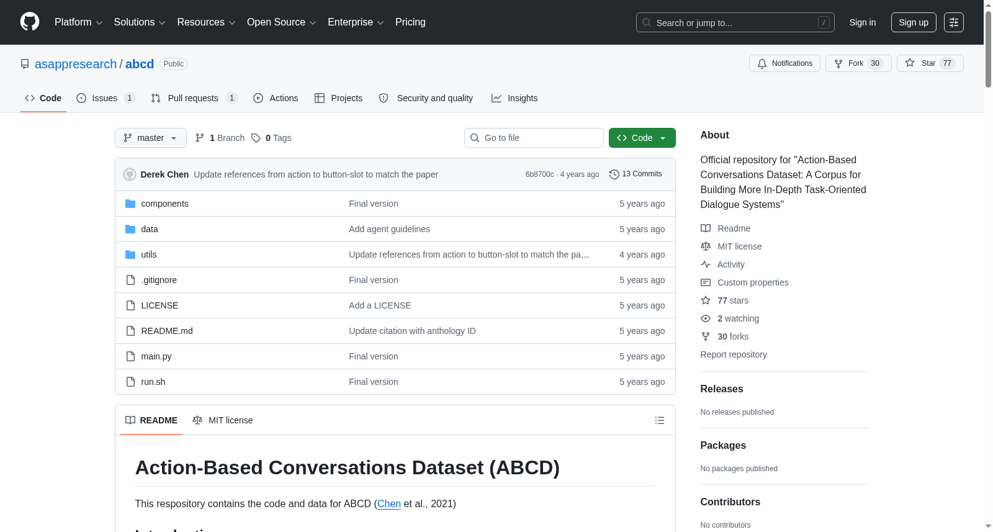Open the asappresearch owner link
The height and width of the screenshot is (532, 993).
pos(76,64)
